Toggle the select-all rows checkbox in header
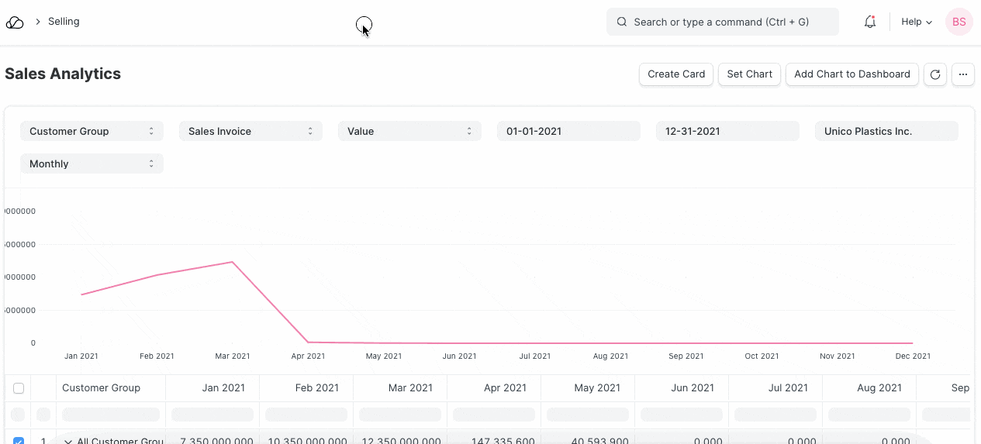The width and height of the screenshot is (981, 444). [x=19, y=388]
